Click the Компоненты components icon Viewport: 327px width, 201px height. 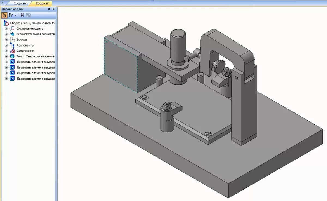click(x=12, y=45)
